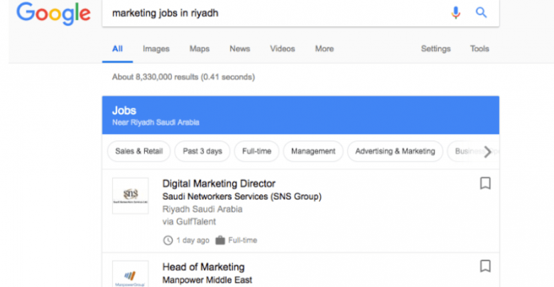Viewport: 554px width, 287px height.
Task: Click the 1 day ago posting time
Action: (192, 240)
